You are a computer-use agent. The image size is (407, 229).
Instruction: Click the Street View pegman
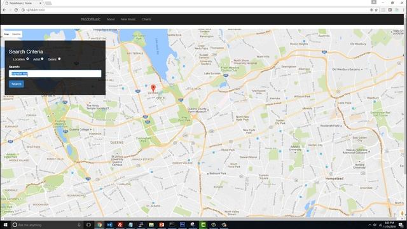click(x=403, y=213)
